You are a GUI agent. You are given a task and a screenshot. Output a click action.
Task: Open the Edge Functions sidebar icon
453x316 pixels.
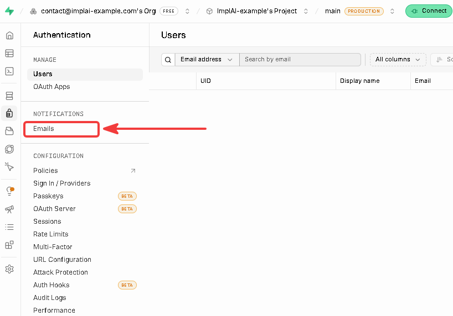(x=9, y=149)
